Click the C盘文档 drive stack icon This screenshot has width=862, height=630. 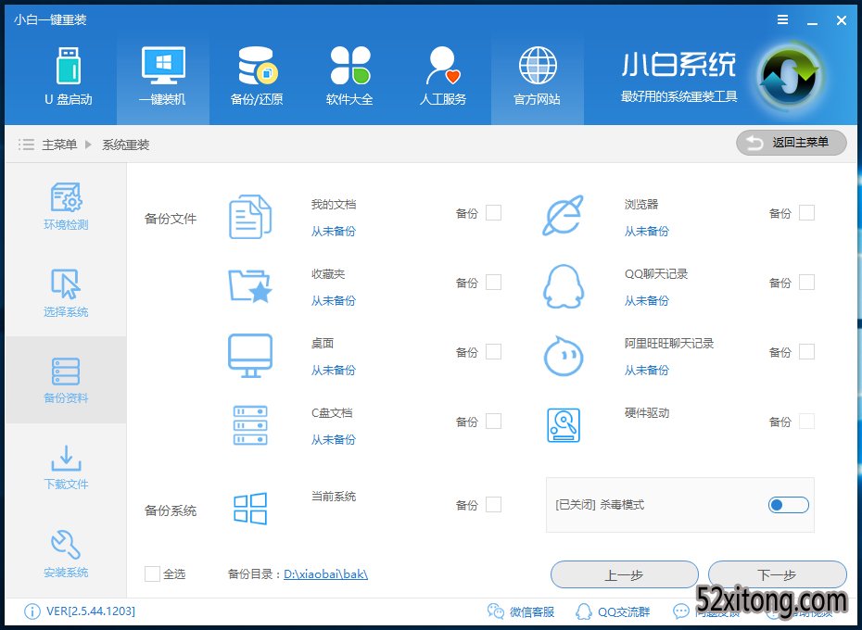[x=250, y=425]
